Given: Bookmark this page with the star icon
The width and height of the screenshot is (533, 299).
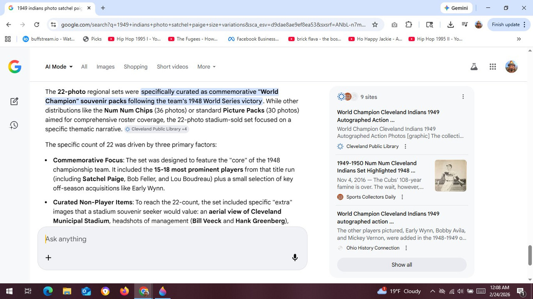Looking at the screenshot, I should (375, 25).
